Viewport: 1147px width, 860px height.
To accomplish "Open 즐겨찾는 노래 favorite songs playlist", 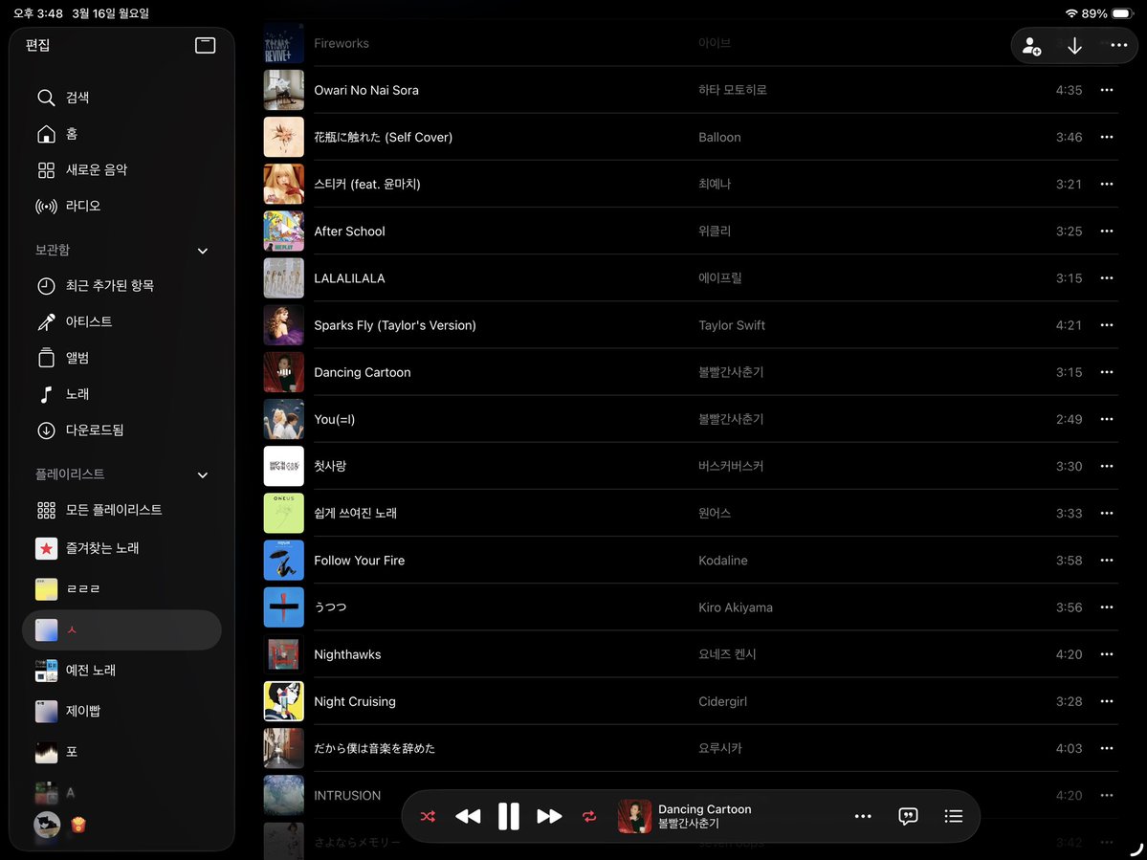I will click(x=121, y=548).
